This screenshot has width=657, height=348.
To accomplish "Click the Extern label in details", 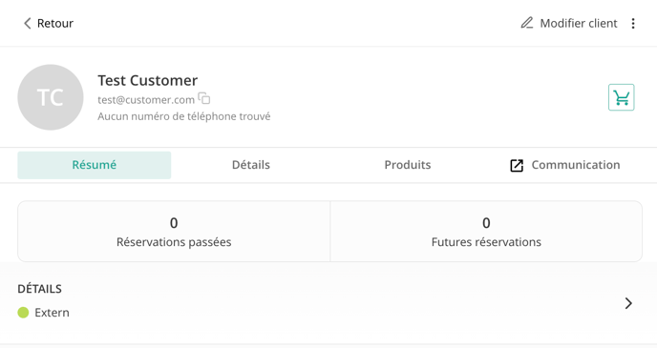I will click(x=52, y=313).
